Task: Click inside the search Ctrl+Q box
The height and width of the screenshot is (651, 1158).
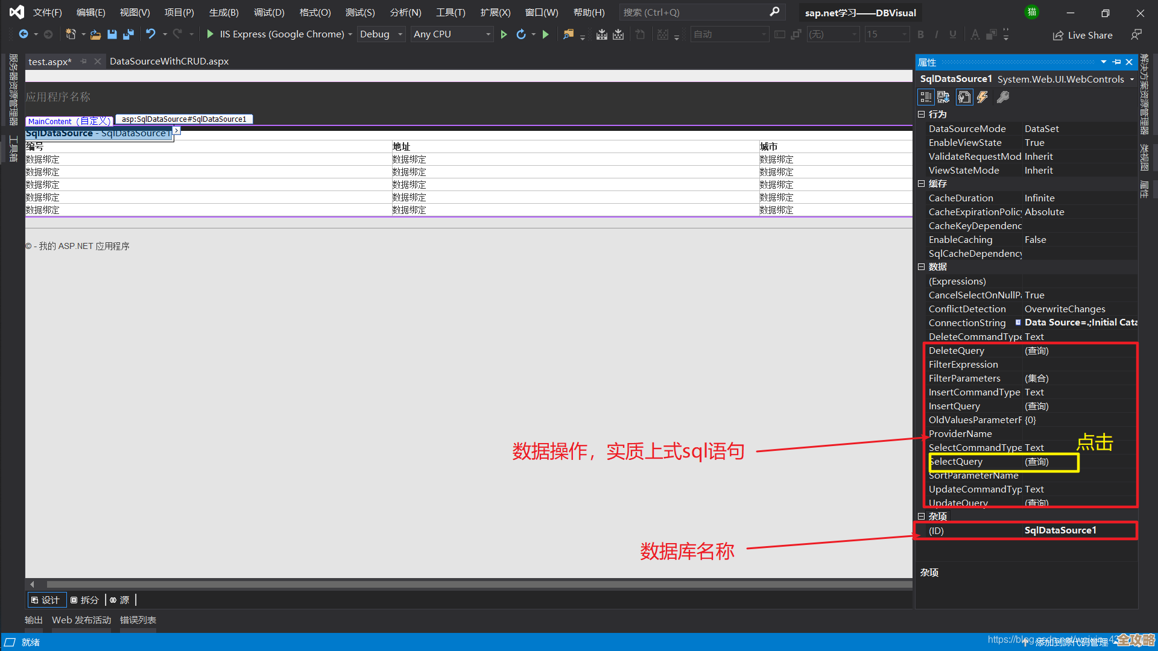Action: coord(694,12)
